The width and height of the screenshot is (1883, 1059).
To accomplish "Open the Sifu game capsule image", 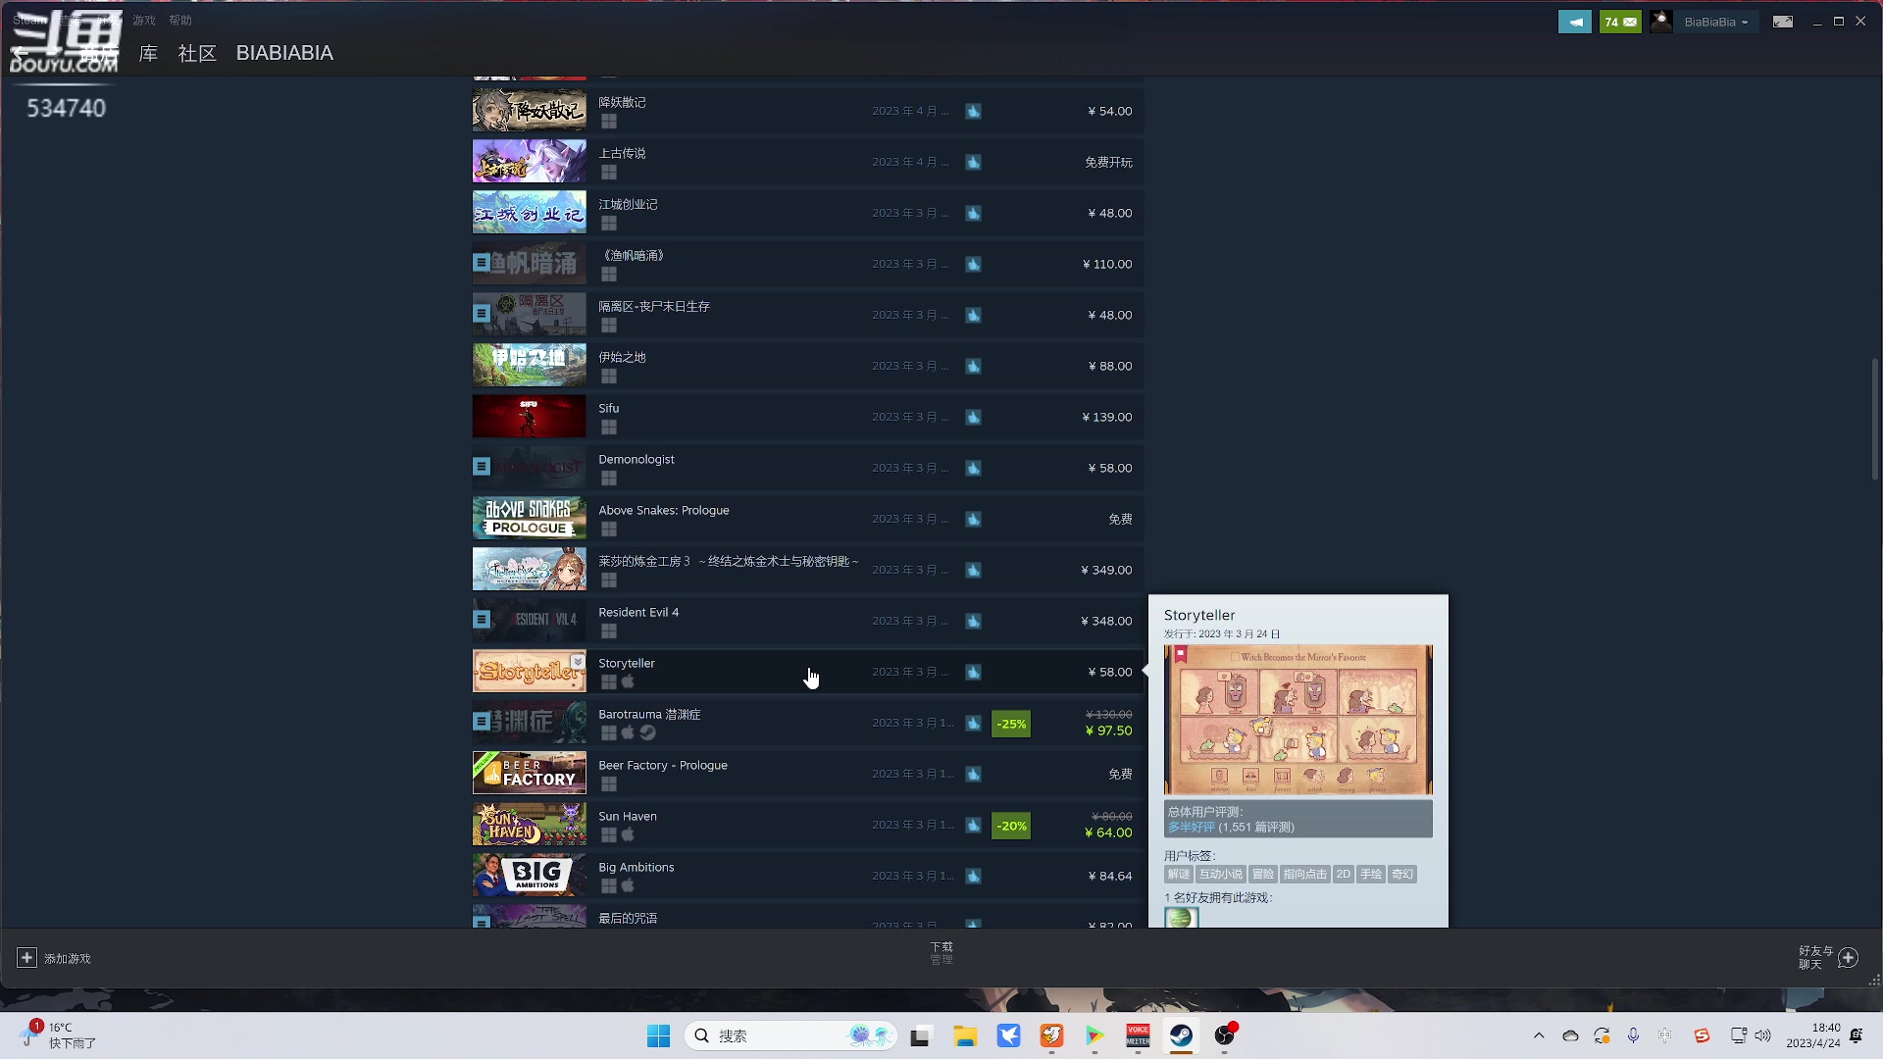I will tap(530, 417).
